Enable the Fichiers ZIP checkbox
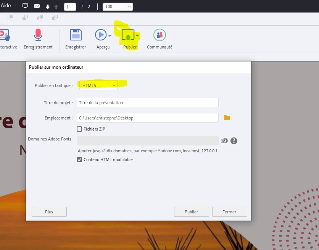 pyautogui.click(x=79, y=129)
